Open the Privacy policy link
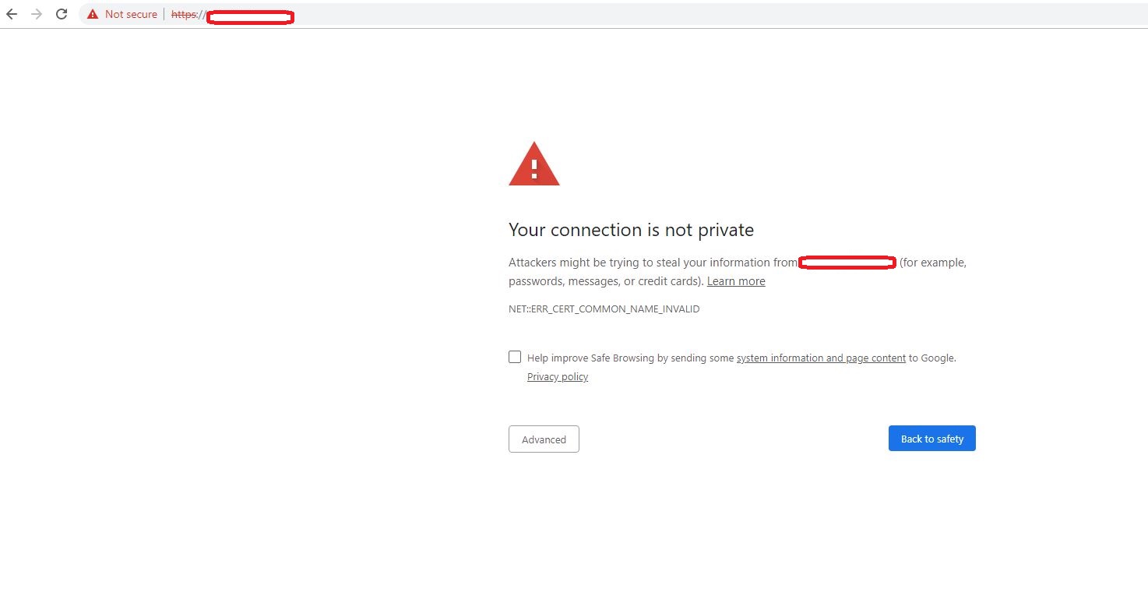 (x=558, y=377)
